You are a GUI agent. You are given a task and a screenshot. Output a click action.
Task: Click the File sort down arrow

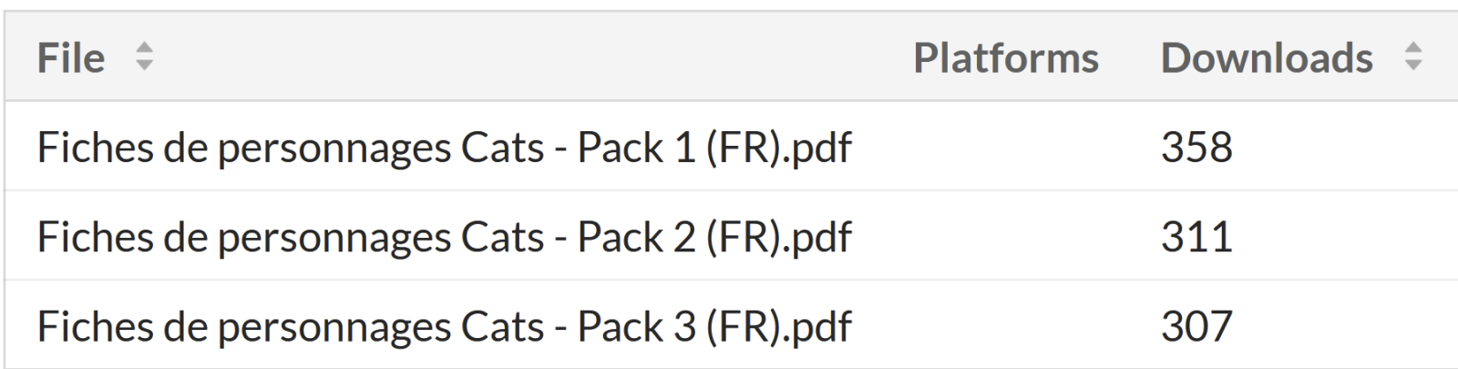click(144, 67)
